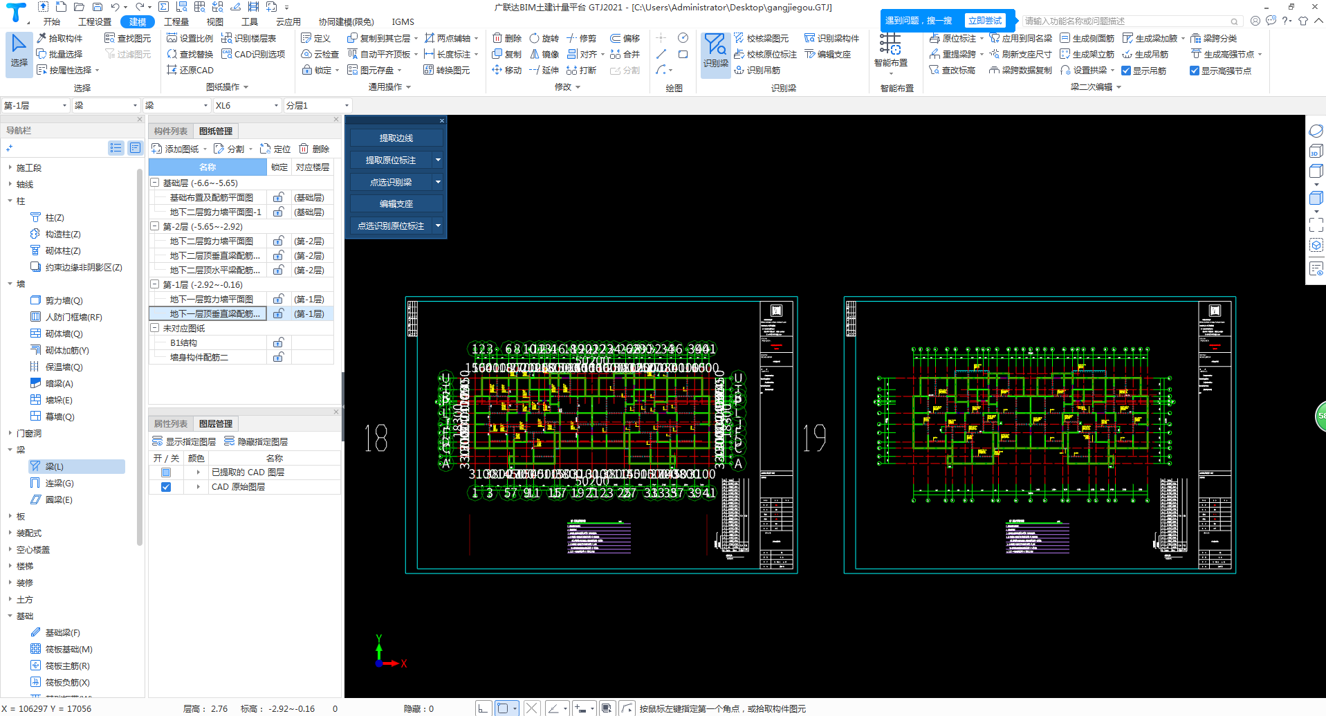
Task: Toggle lock for 基础布置及配筋平面图 row
Action: tap(278, 197)
